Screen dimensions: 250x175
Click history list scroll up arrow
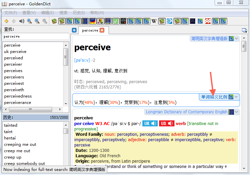pyautogui.click(x=66, y=125)
